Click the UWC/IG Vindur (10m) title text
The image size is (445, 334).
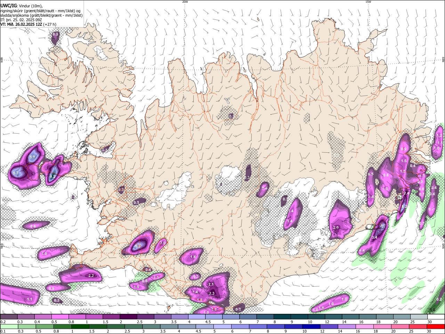(x=21, y=5)
